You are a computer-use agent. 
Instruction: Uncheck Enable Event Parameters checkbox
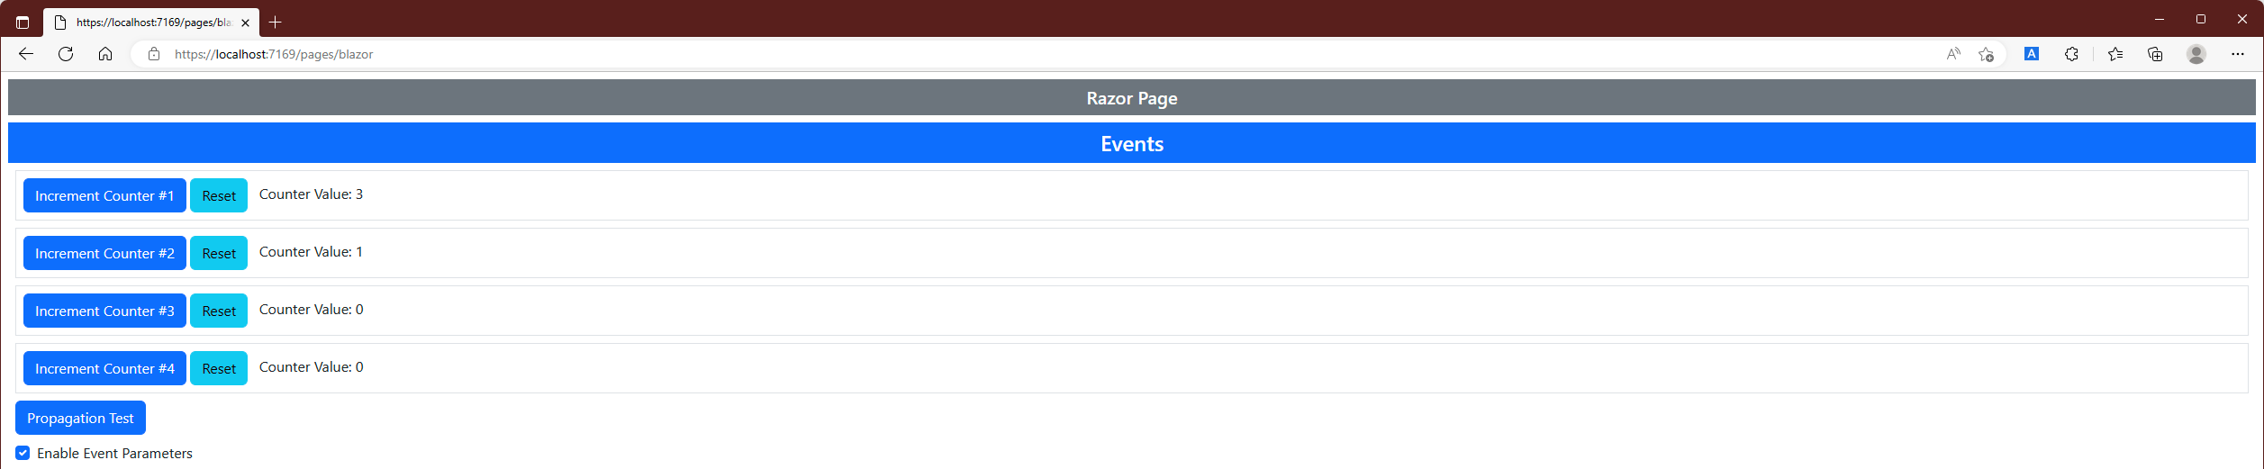23,453
